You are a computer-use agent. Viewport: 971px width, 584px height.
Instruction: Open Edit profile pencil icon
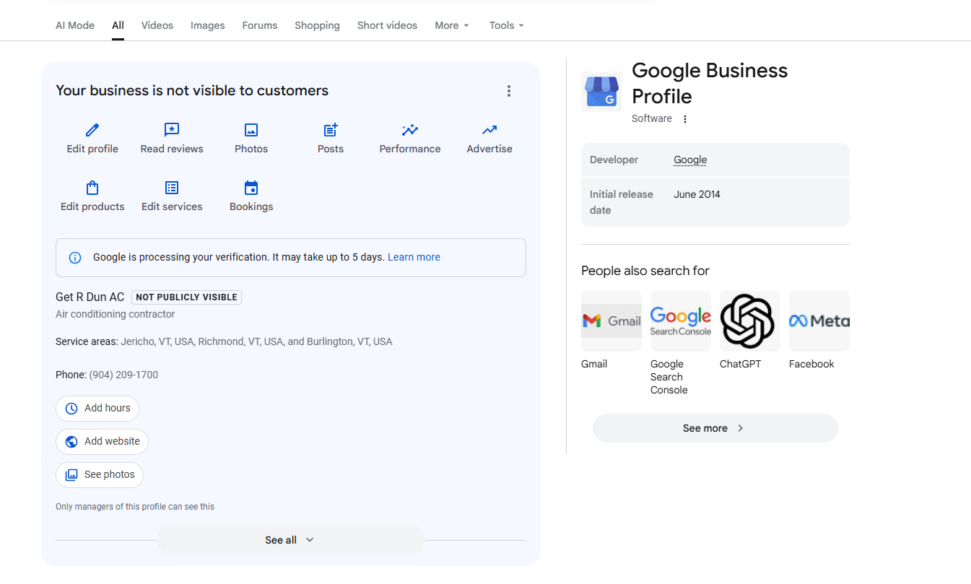[92, 130]
